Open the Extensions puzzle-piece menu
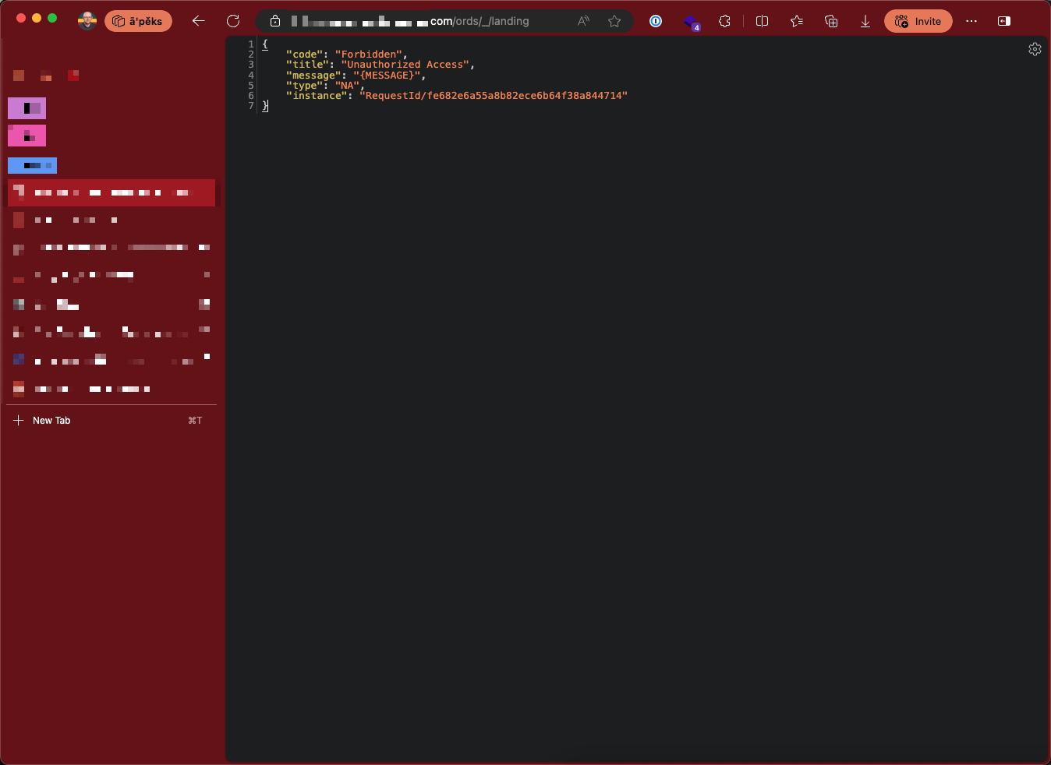The height and width of the screenshot is (765, 1051). [724, 21]
